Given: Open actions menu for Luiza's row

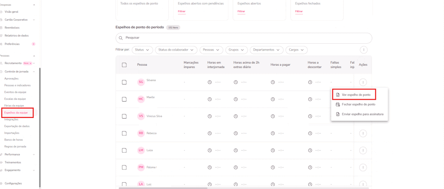Looking at the screenshot, I should pyautogui.click(x=363, y=150).
